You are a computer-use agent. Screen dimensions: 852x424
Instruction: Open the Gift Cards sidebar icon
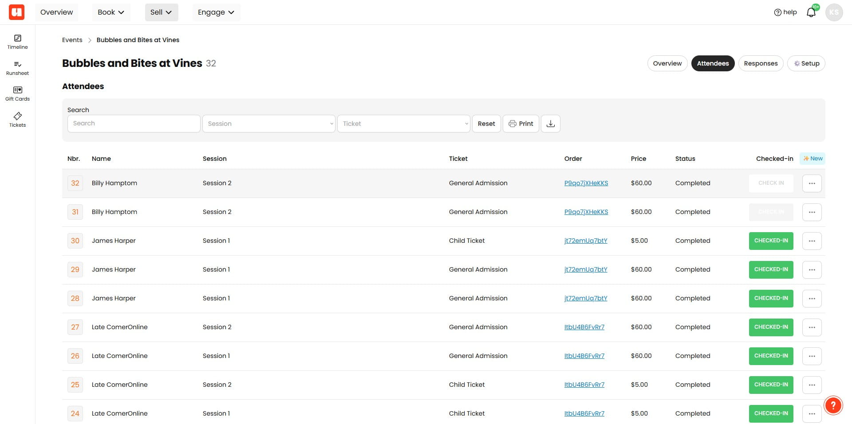coord(17,94)
